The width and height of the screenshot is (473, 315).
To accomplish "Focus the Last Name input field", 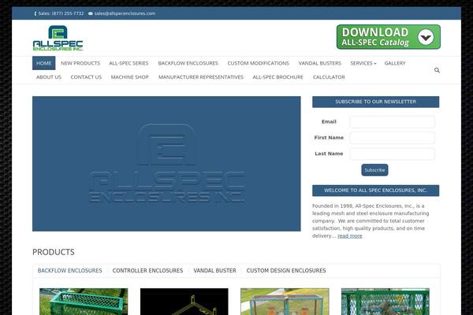I will pos(392,154).
